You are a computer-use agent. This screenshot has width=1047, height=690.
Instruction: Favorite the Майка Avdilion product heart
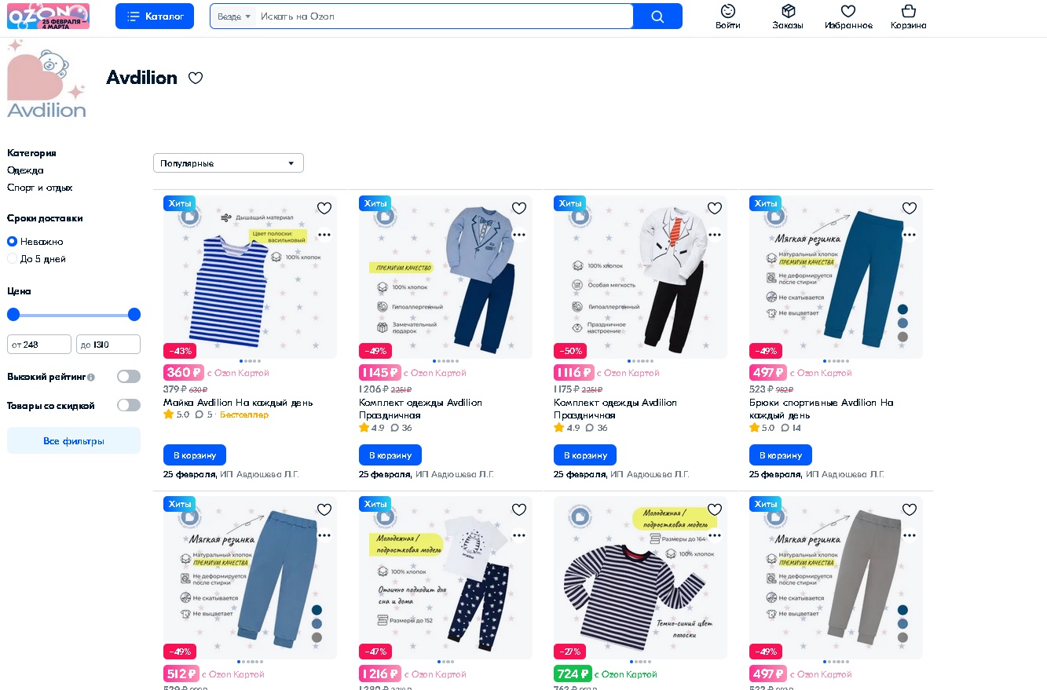(324, 208)
